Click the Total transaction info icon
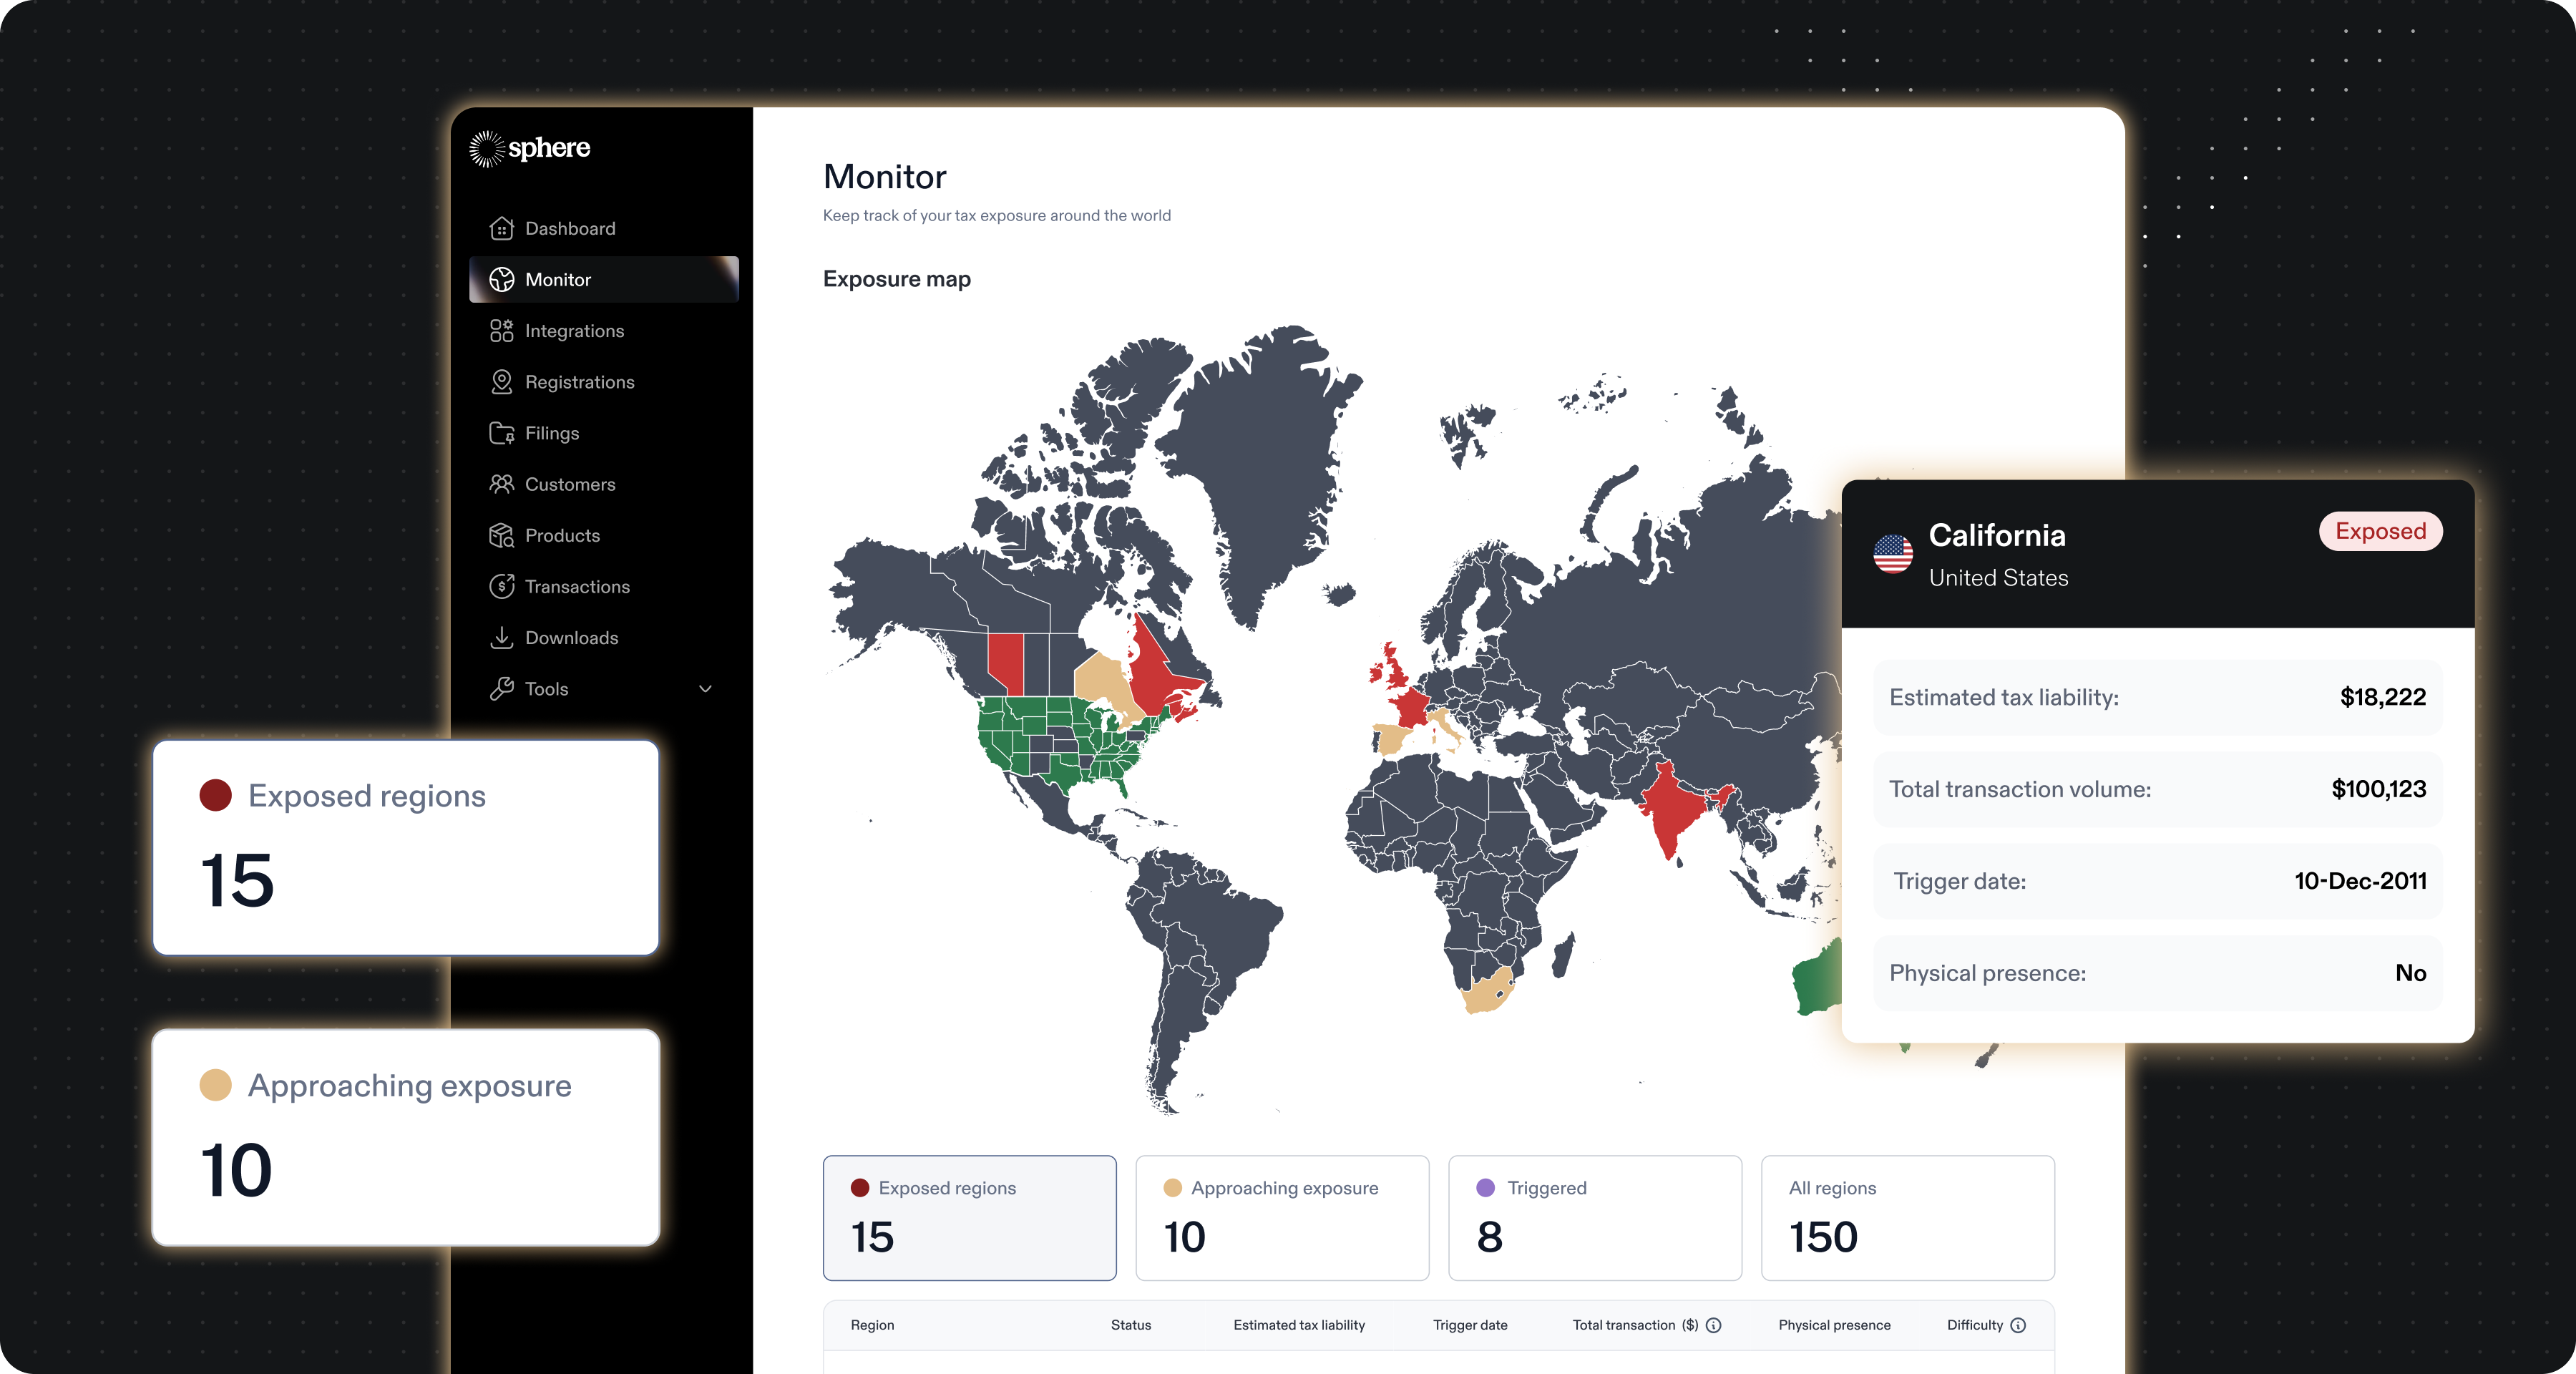The width and height of the screenshot is (2576, 1374). coord(1713,1325)
